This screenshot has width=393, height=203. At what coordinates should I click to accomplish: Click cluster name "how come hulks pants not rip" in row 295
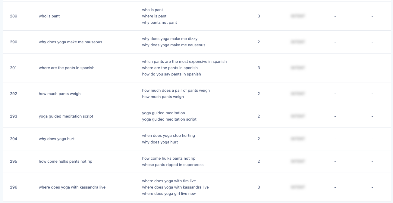tap(65, 161)
